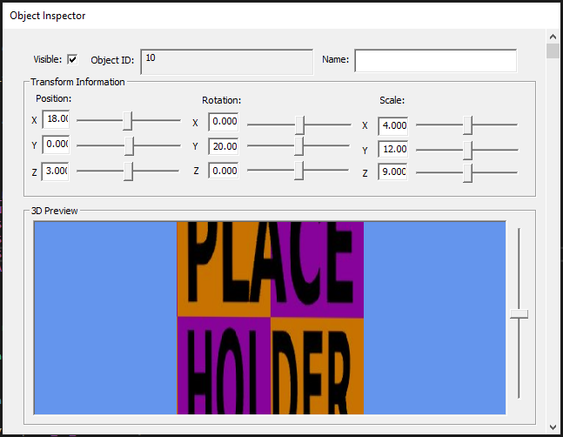This screenshot has width=563, height=437.
Task: Toggle the Visible checkbox
Action: click(72, 60)
